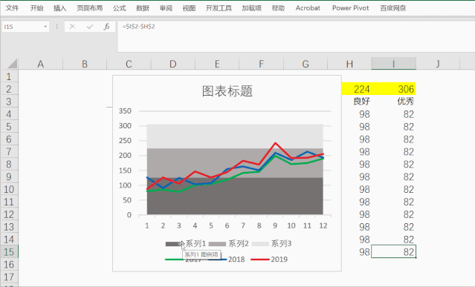Image resolution: width=475 pixels, height=287 pixels.
Task: Click cell I3 labeled 优秀
Action: 393,101
